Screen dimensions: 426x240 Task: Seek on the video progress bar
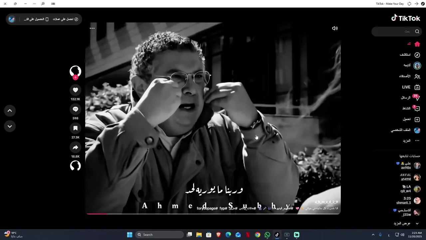tap(213, 214)
